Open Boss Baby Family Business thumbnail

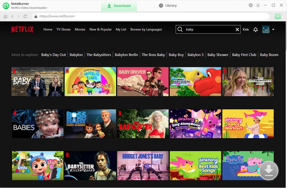(x=90, y=124)
